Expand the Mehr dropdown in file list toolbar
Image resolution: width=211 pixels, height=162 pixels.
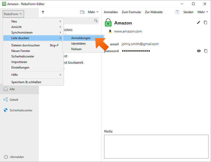(93, 12)
